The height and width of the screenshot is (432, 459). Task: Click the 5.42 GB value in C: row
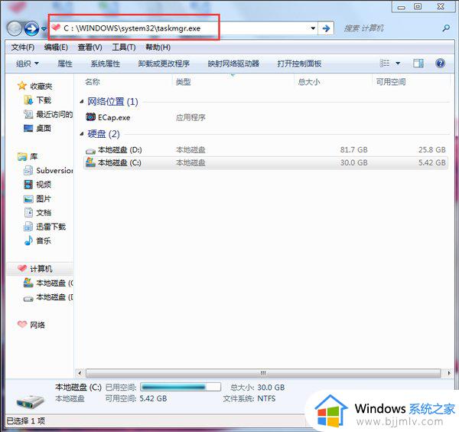pyautogui.click(x=431, y=162)
